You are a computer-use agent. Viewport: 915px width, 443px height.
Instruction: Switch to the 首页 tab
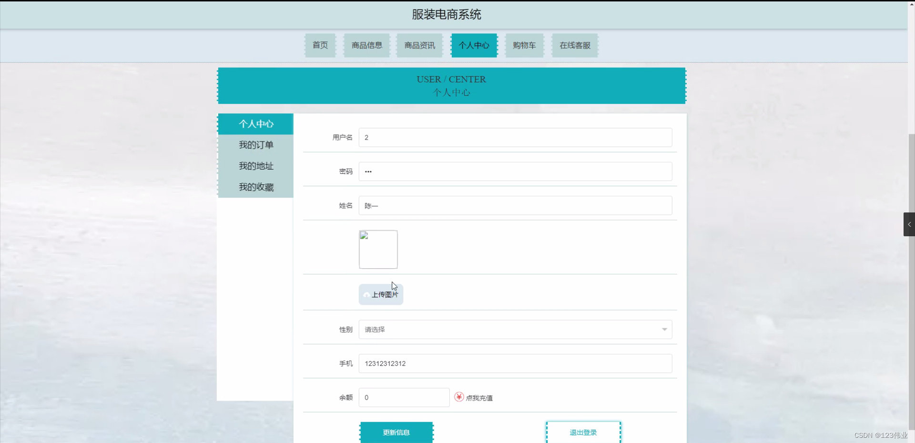(320, 45)
